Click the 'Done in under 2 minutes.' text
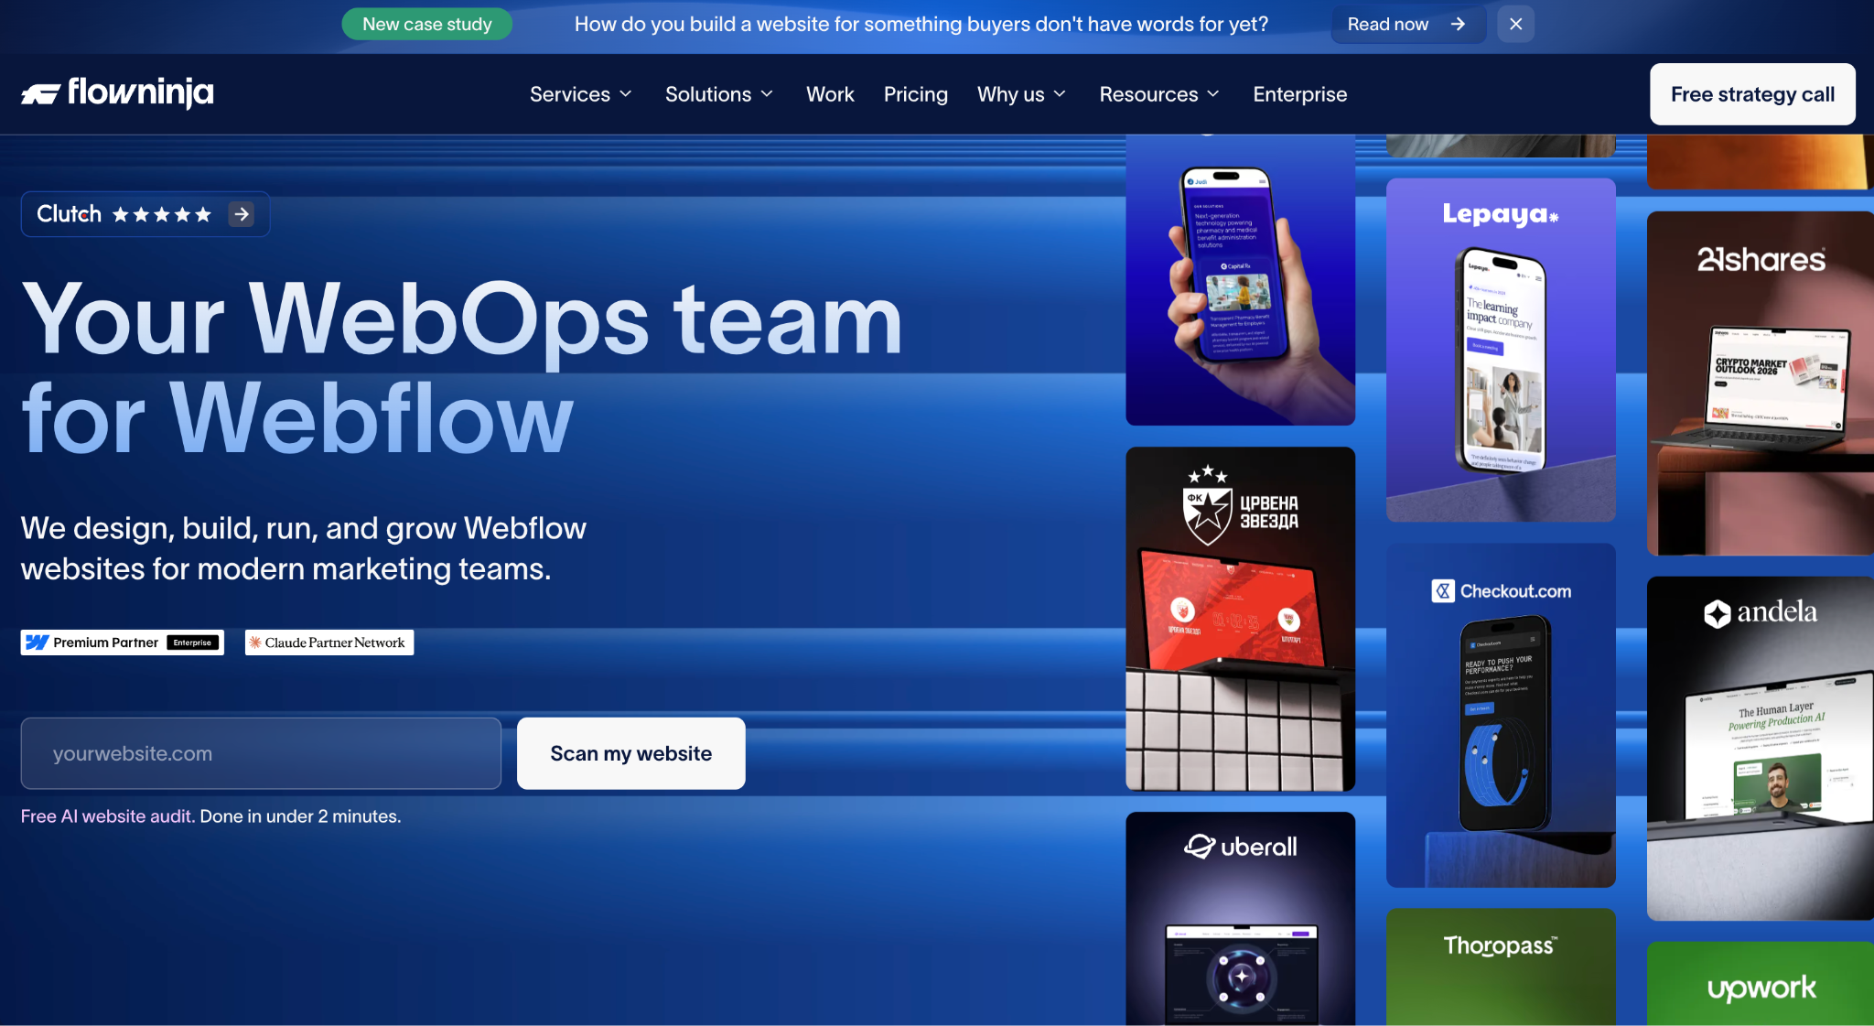This screenshot has width=1874, height=1026. click(300, 816)
